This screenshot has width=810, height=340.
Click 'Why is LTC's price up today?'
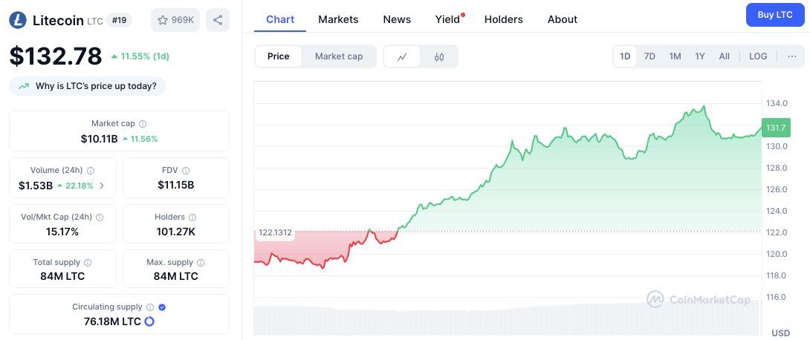87,86
